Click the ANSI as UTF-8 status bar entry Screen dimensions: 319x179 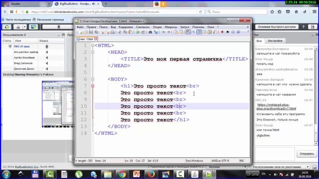point(220,161)
